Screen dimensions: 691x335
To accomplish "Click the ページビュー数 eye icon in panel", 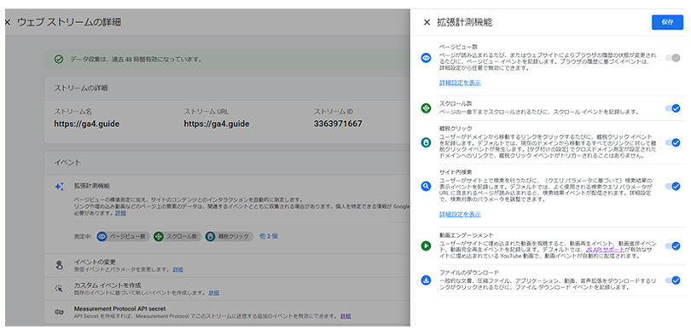I will point(426,58).
